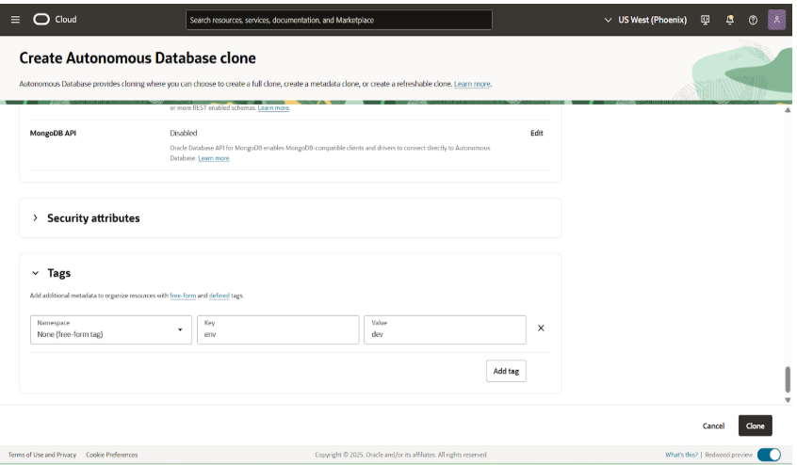Click the Clone button
The height and width of the screenshot is (465, 797).
point(755,425)
